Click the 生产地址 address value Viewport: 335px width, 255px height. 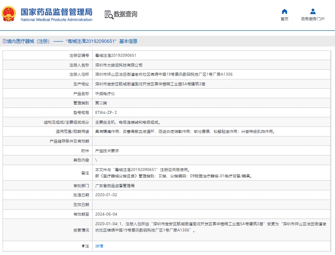[150, 84]
